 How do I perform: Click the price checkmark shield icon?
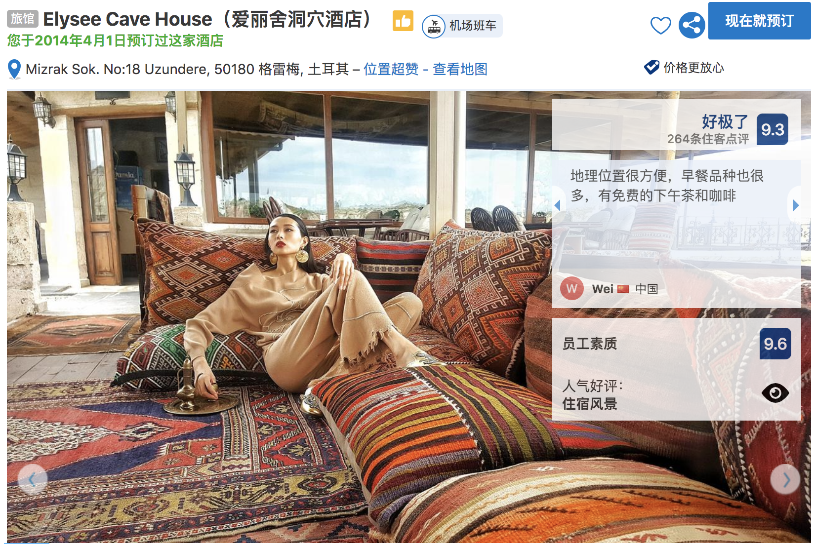[x=651, y=67]
